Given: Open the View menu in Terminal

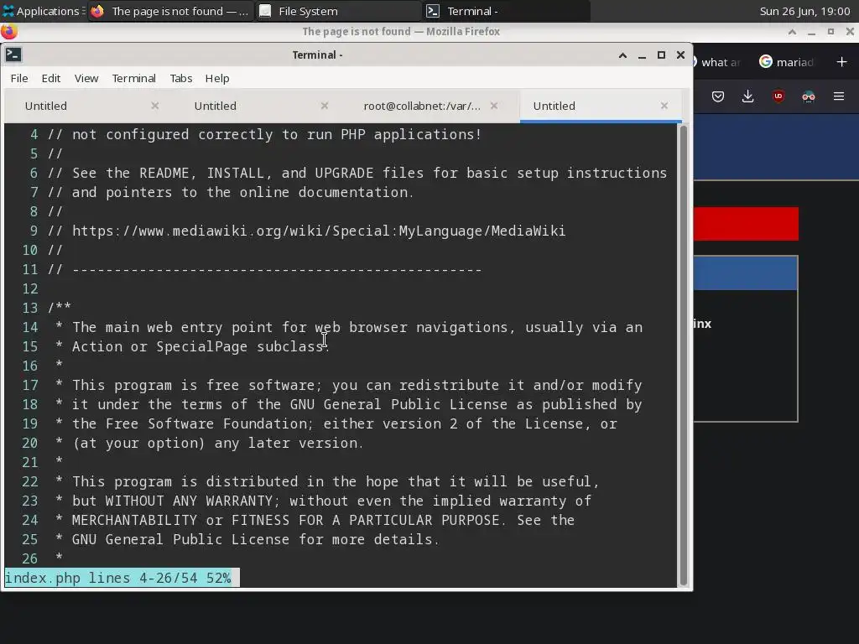Looking at the screenshot, I should pos(86,78).
